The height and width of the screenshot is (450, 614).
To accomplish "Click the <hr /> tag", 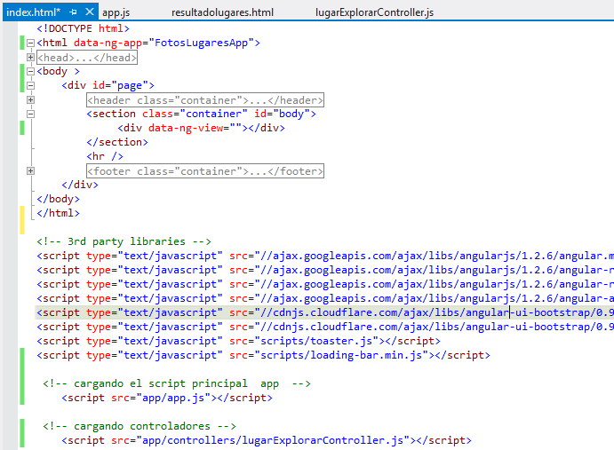I will (x=105, y=156).
